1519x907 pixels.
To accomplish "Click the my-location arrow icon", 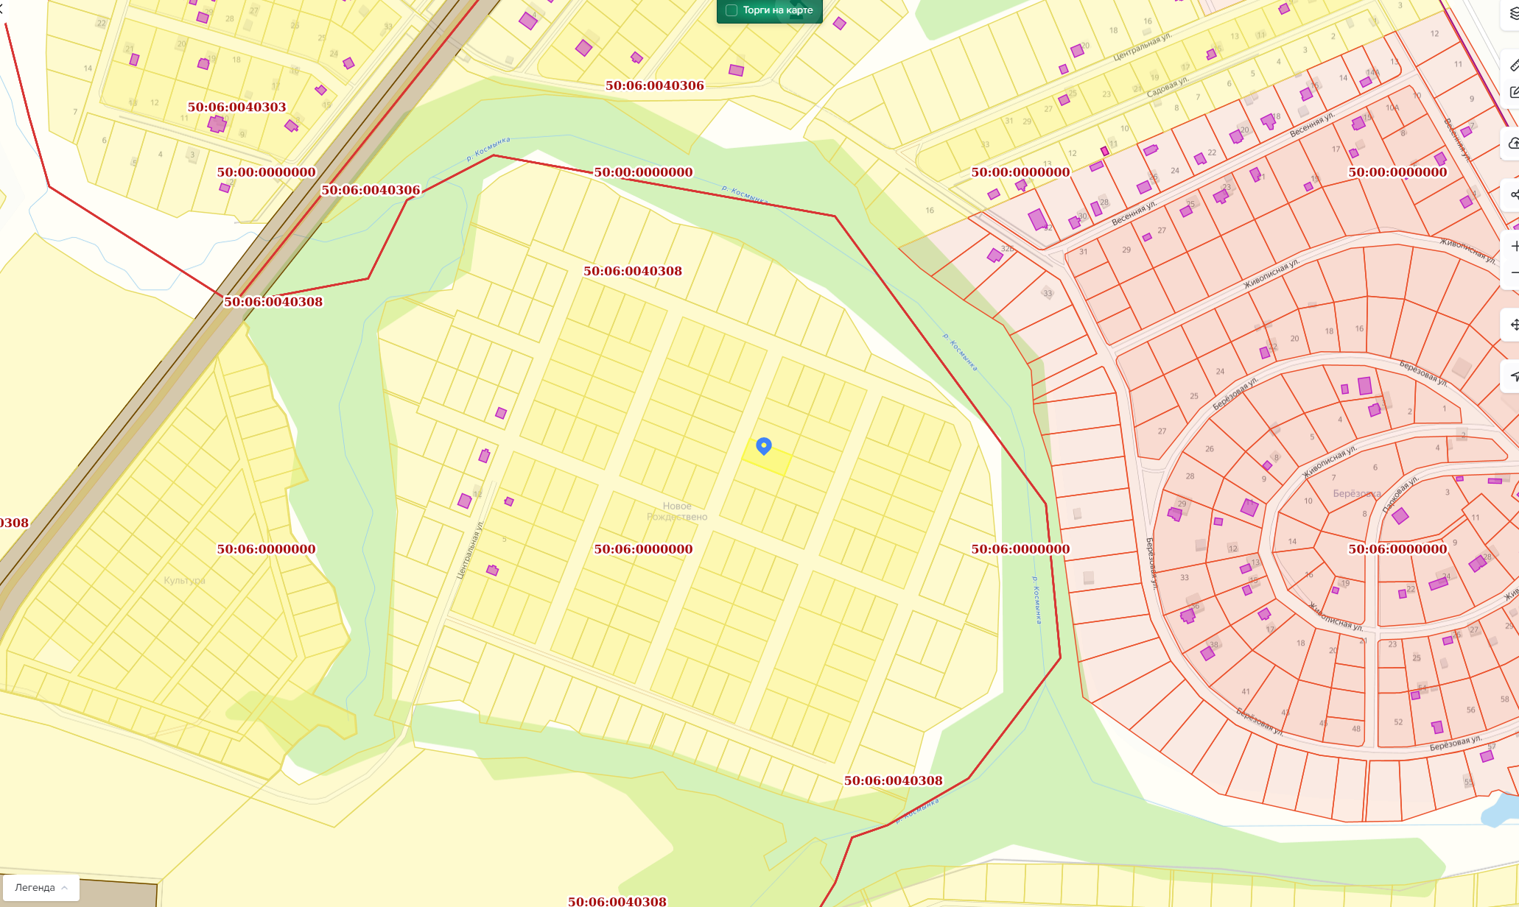I will (x=1513, y=376).
